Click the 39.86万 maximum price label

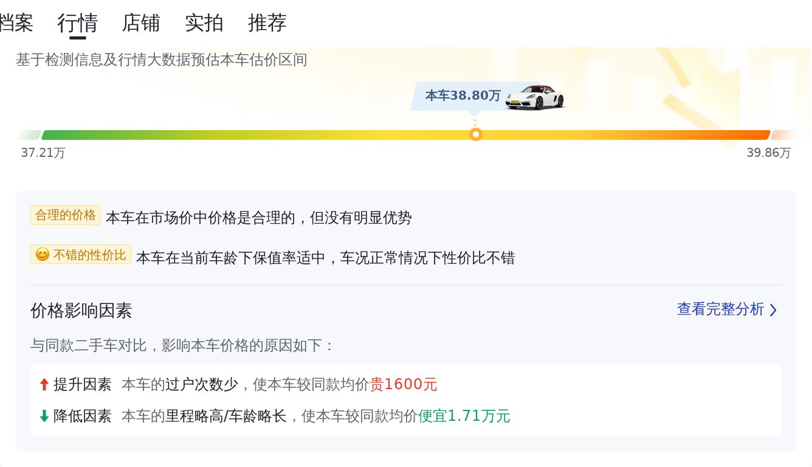pos(769,153)
